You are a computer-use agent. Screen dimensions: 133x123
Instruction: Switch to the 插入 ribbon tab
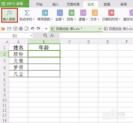coord(56,4)
